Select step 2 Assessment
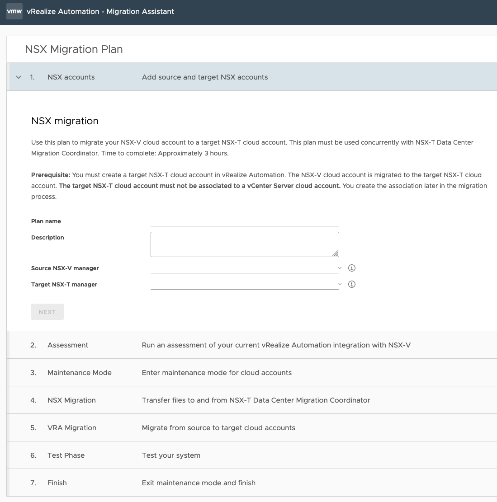This screenshot has width=497, height=502. click(x=68, y=345)
